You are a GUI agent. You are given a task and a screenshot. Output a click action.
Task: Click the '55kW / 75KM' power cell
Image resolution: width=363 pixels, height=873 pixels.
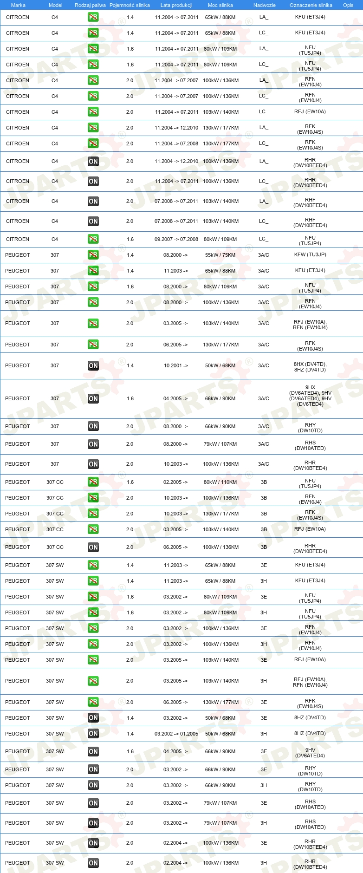(220, 255)
